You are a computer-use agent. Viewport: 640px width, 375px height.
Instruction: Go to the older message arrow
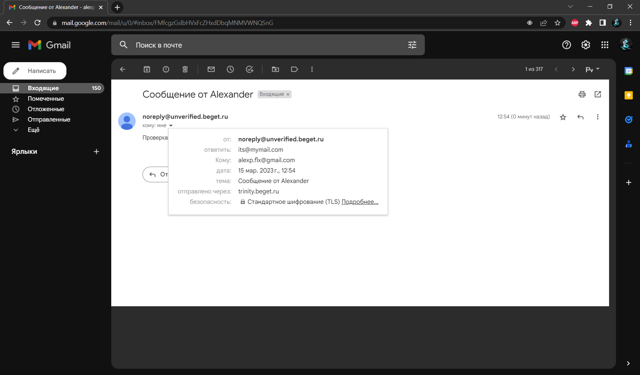click(573, 69)
